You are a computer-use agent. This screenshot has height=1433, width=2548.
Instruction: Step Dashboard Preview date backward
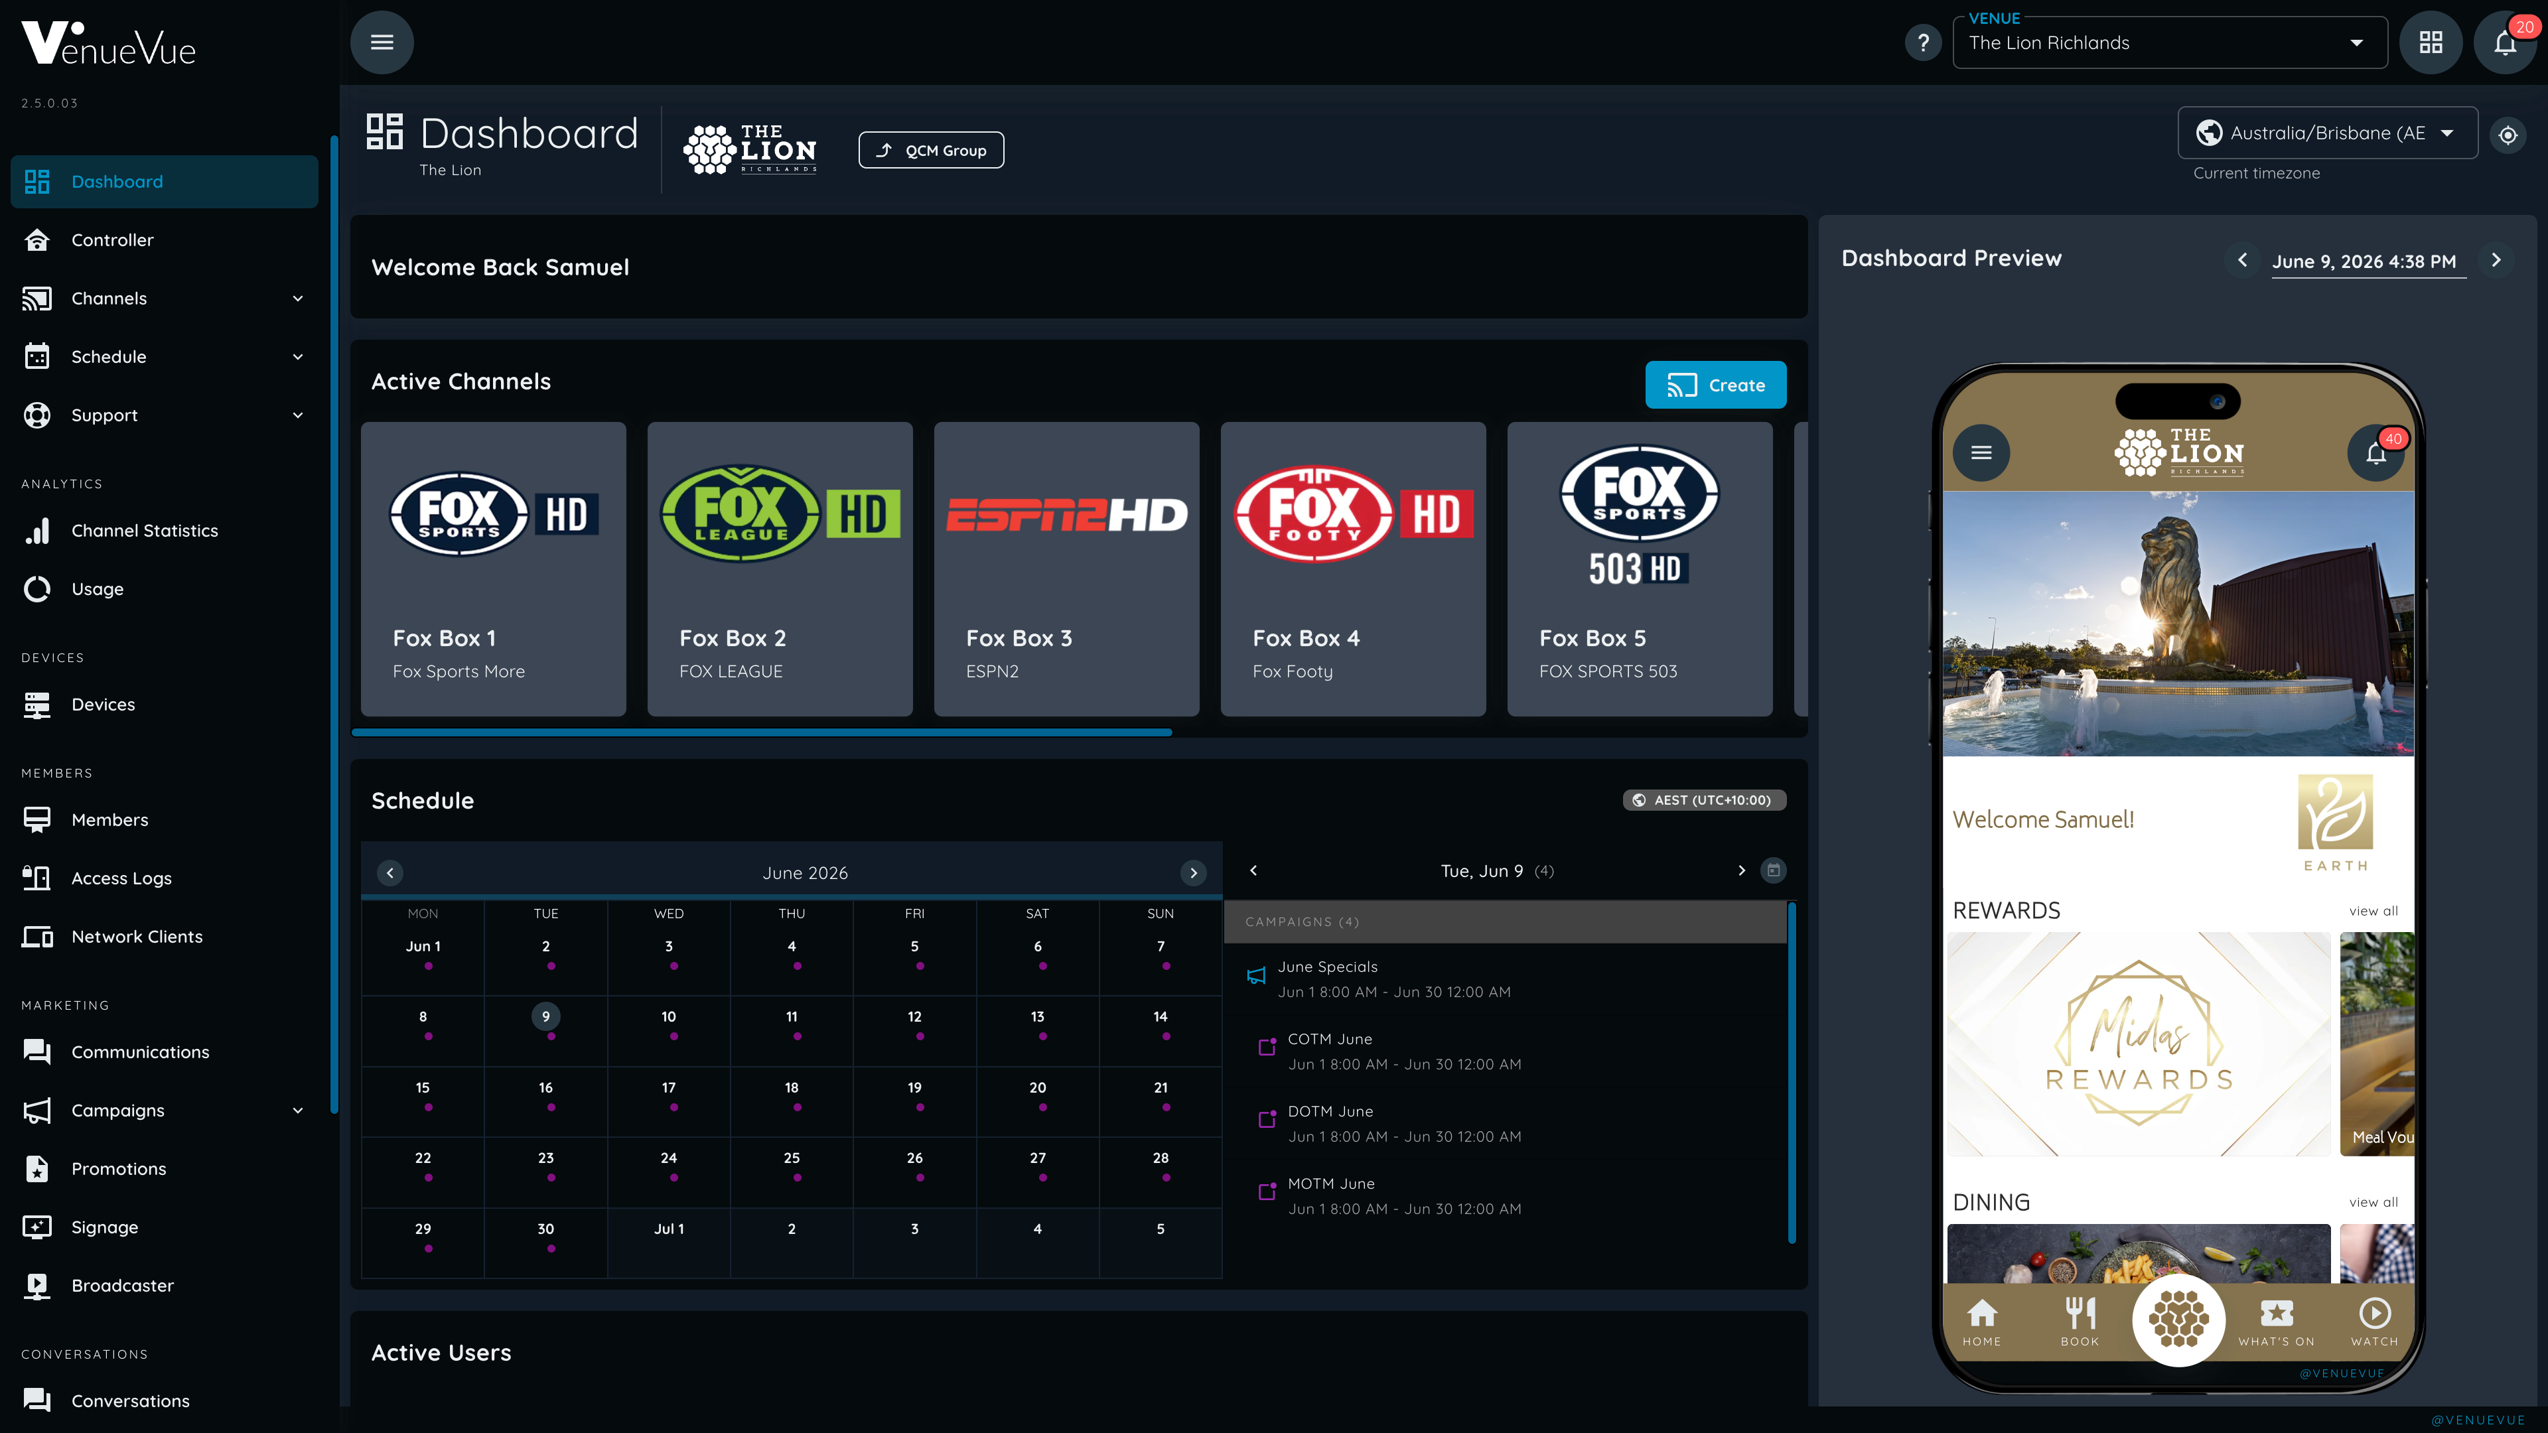point(2242,260)
